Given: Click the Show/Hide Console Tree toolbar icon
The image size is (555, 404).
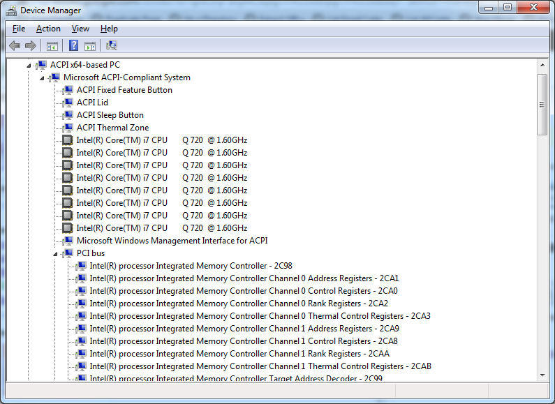Looking at the screenshot, I should 52,45.
